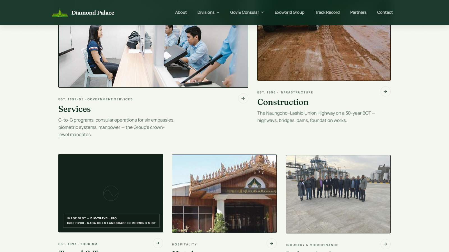Screen dimensions: 449x252
Task: Click the arrow icon beside Services heading
Action: tap(243, 98)
